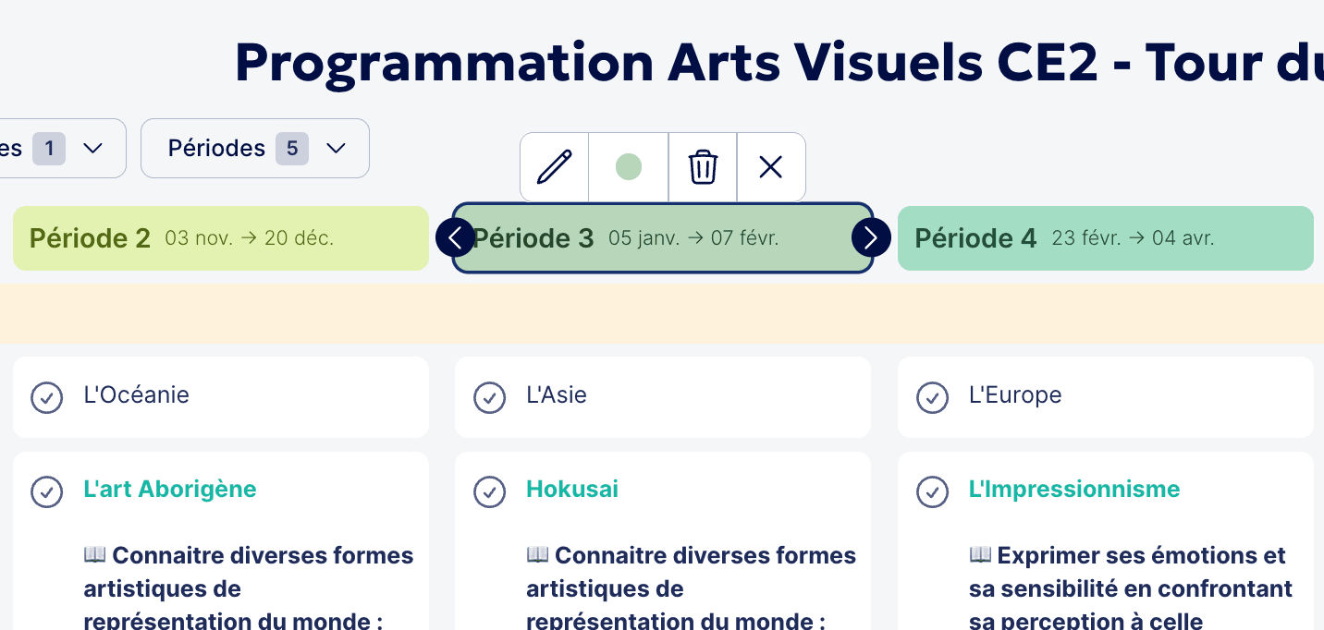Select the Période 4 header

(x=1105, y=238)
